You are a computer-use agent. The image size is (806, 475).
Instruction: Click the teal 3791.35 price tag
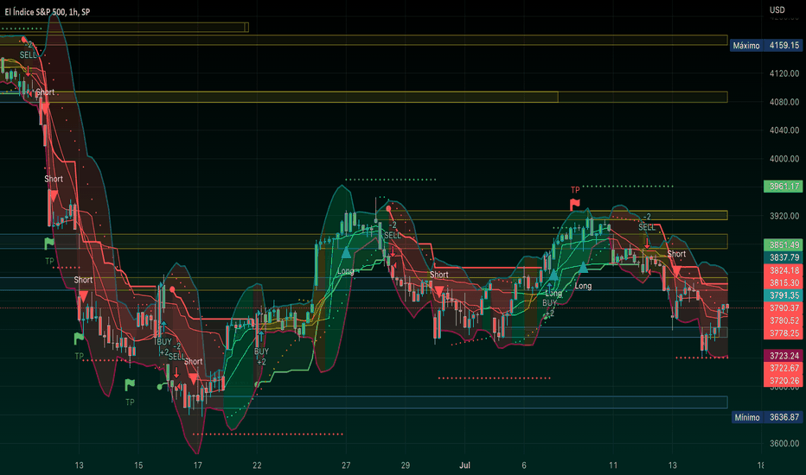click(784, 295)
